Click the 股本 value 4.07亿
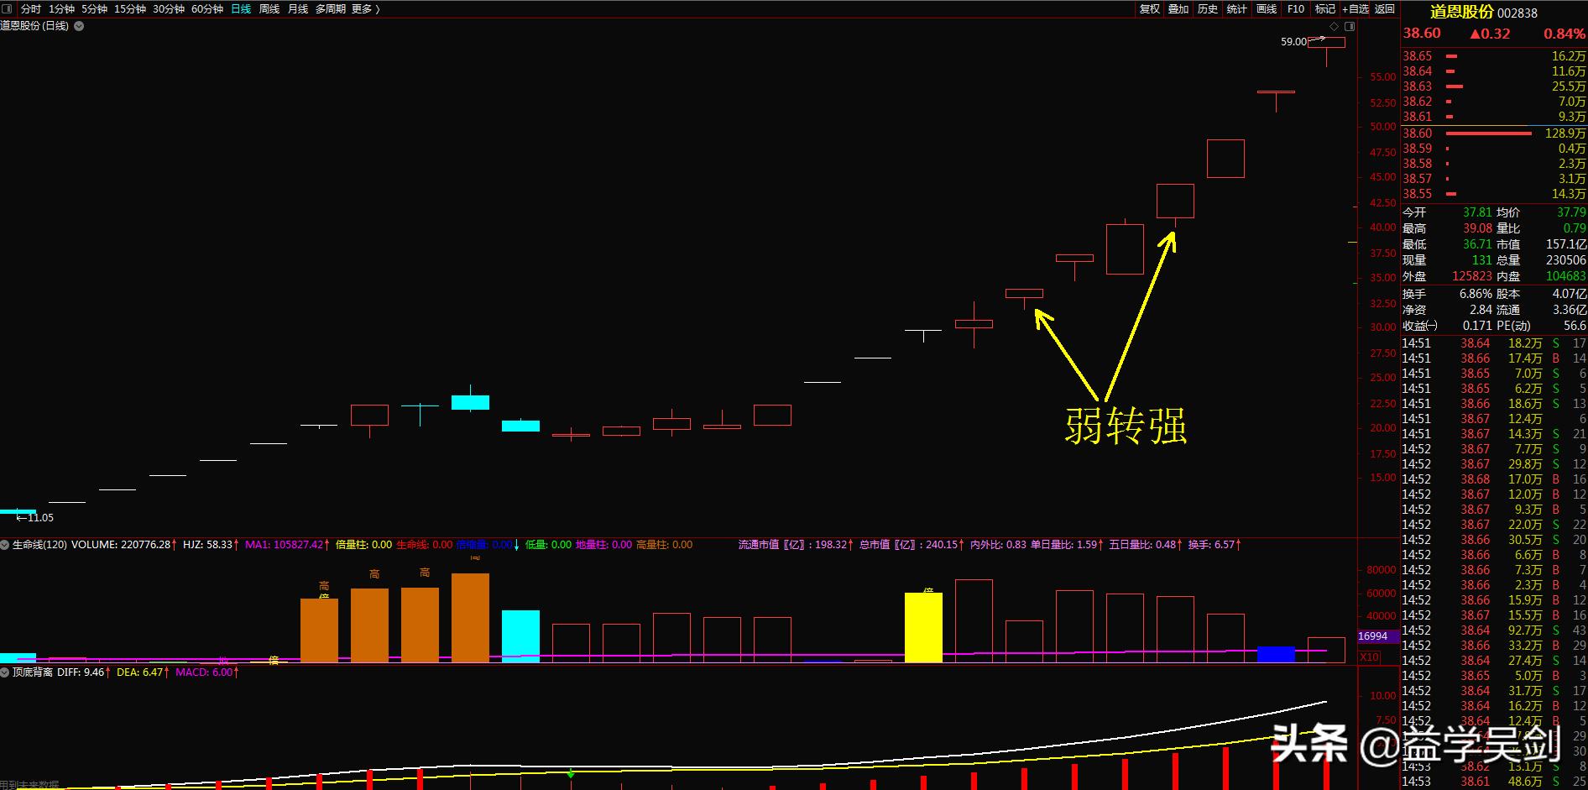Viewport: 1588px width, 790px height. (x=1570, y=294)
